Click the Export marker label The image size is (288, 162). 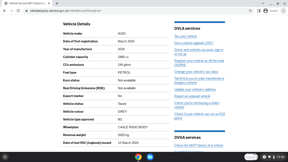[73, 96]
